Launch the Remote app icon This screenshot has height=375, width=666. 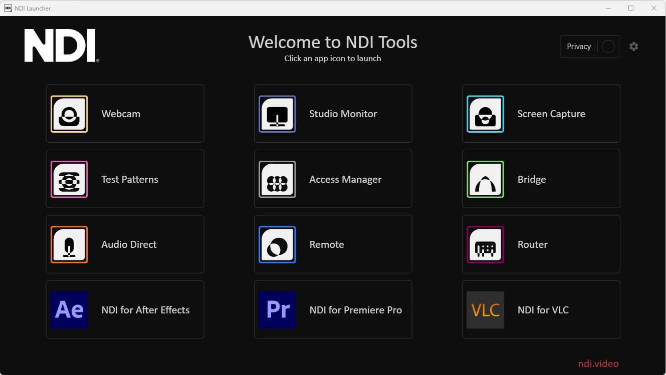point(277,244)
